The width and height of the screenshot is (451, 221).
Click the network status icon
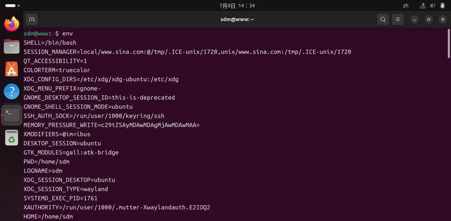point(423,6)
